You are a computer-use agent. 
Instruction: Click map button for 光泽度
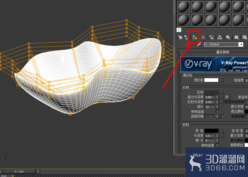(222, 136)
